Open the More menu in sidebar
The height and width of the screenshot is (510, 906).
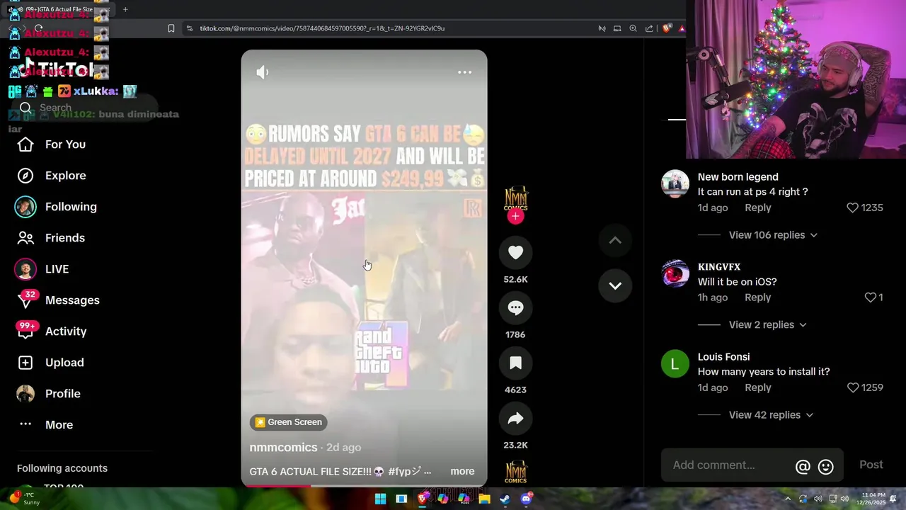[59, 425]
